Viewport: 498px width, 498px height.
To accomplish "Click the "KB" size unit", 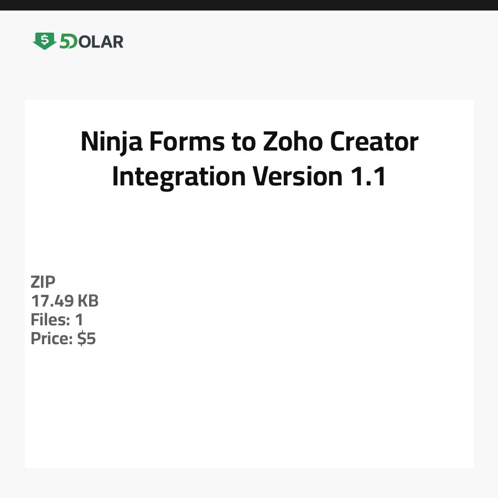I will pos(87,301).
